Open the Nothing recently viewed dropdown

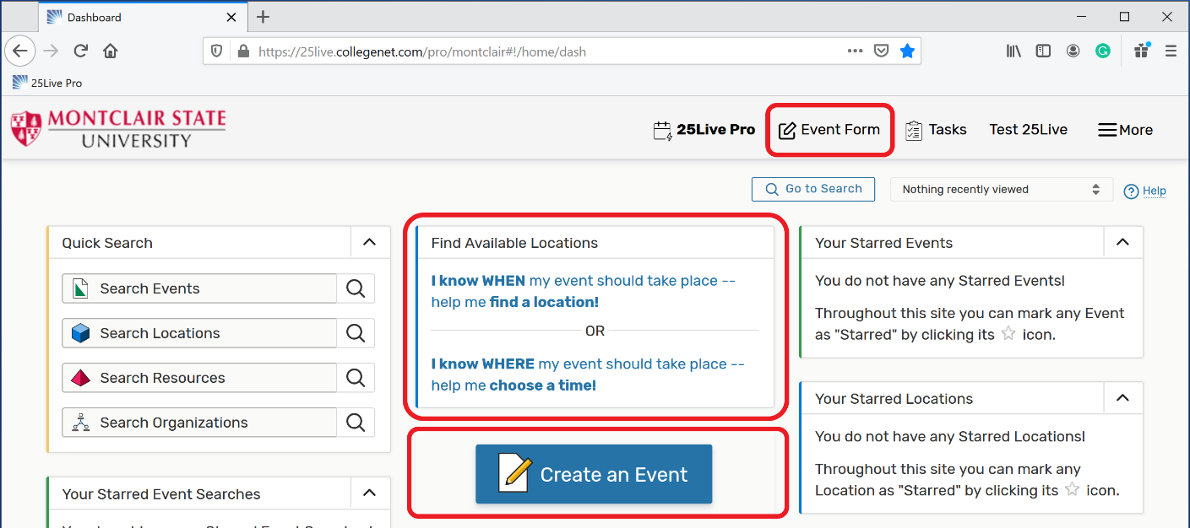click(x=1001, y=190)
